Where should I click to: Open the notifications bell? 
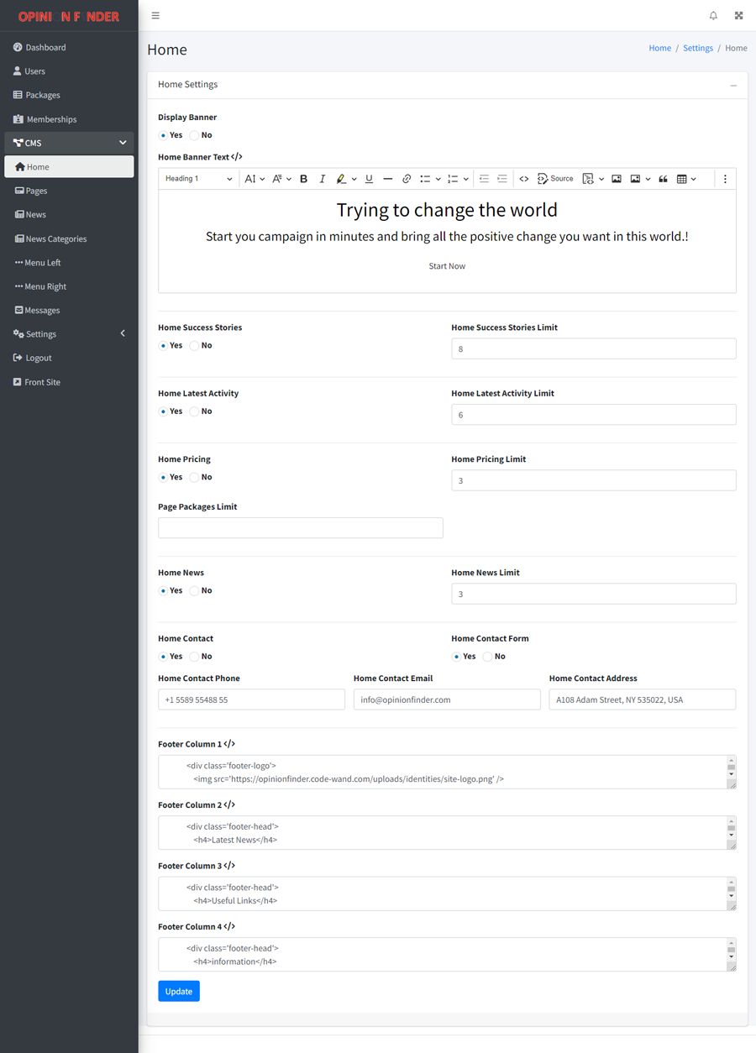tap(713, 15)
